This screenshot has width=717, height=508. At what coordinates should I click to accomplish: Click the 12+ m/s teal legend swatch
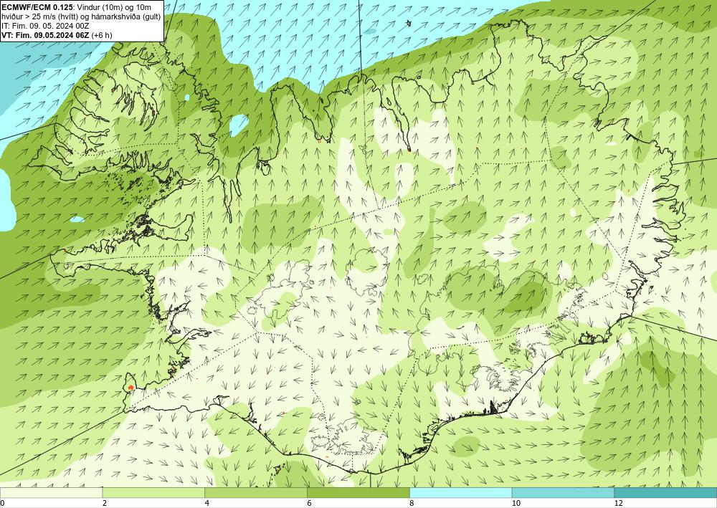[666, 492]
